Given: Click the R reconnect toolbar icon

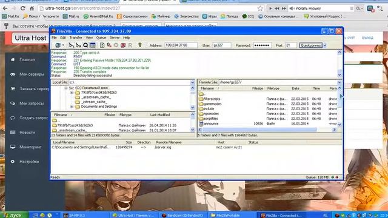Looking at the screenshot, I should [130, 45].
